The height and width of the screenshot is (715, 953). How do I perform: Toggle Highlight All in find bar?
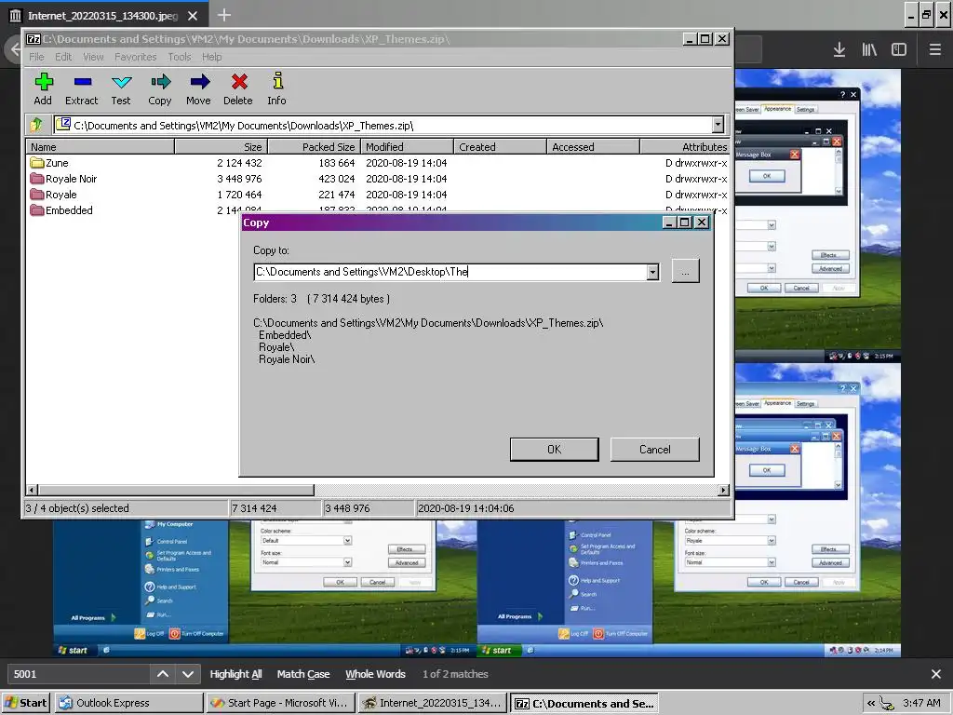235,674
